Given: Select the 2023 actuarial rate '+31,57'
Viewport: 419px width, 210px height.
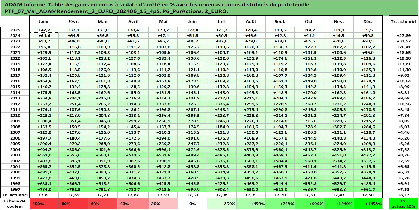Looking at the screenshot, I should point(404,41).
